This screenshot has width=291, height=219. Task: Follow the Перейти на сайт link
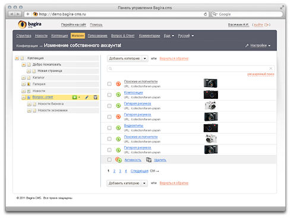pos(74,25)
